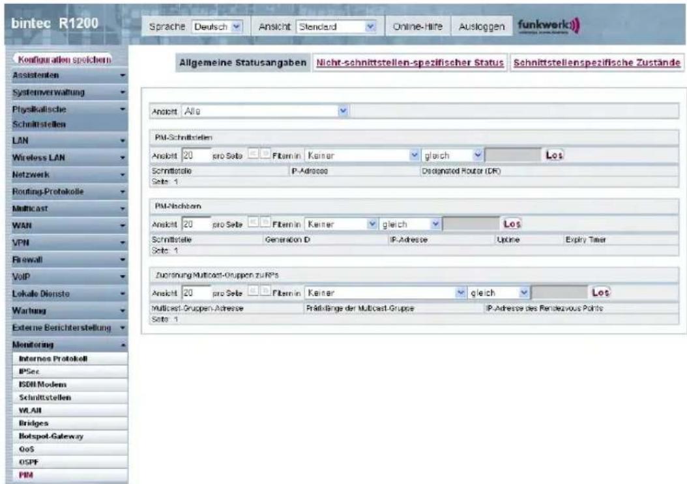Open Hotspot-Gateway monitoring entry
Screen dimensions: 687x484
[x=70, y=436]
